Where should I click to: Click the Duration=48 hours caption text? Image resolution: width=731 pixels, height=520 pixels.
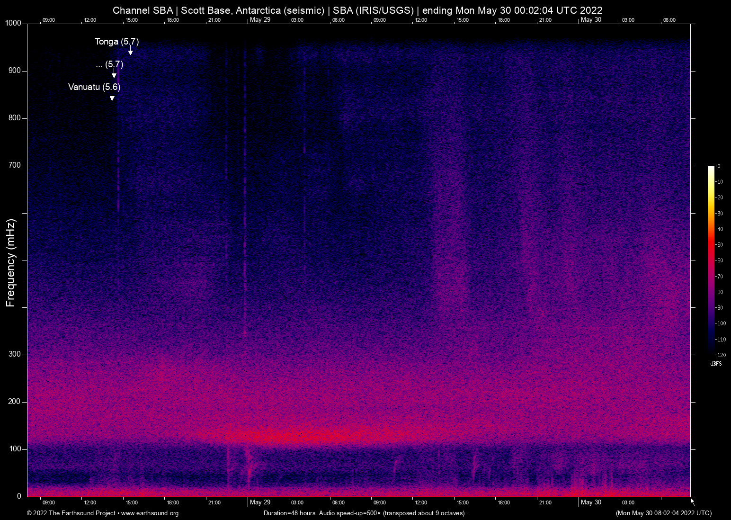(x=289, y=513)
